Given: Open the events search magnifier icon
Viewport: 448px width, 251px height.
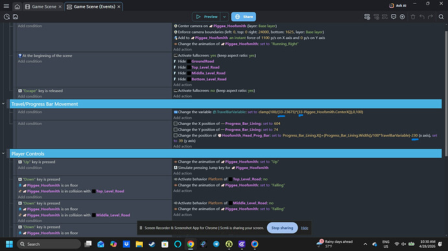Looking at the screenshot, I should point(441,17).
